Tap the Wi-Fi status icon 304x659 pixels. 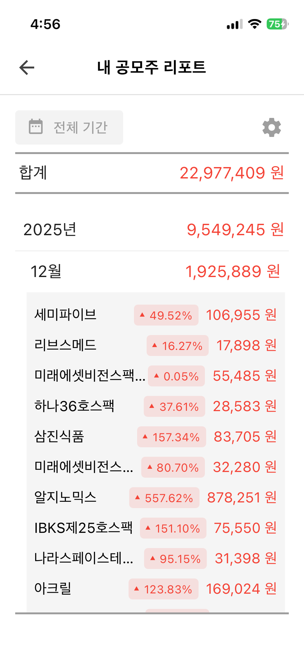click(x=254, y=24)
